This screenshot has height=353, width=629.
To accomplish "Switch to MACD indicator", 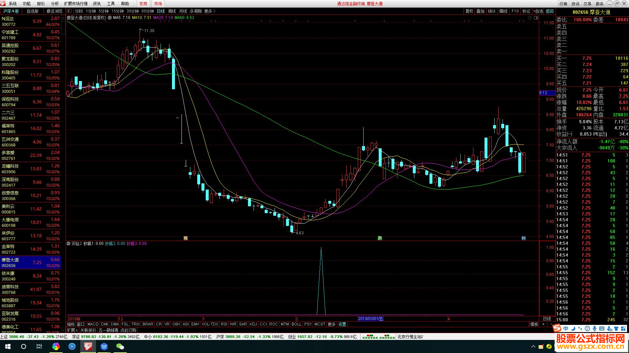I will [93, 324].
